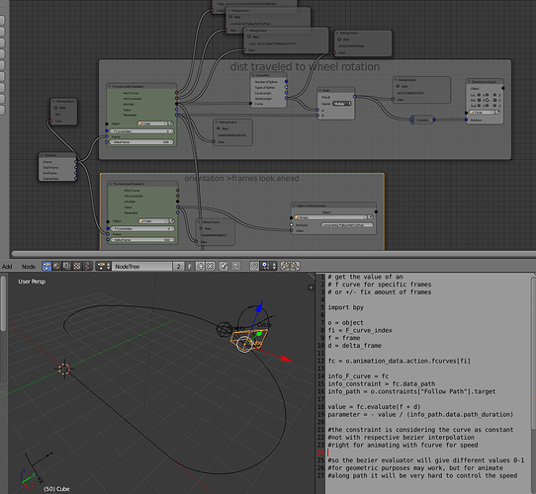Click the Cube object field in upper evaluator node
The height and width of the screenshot is (494, 536).
click(152, 123)
